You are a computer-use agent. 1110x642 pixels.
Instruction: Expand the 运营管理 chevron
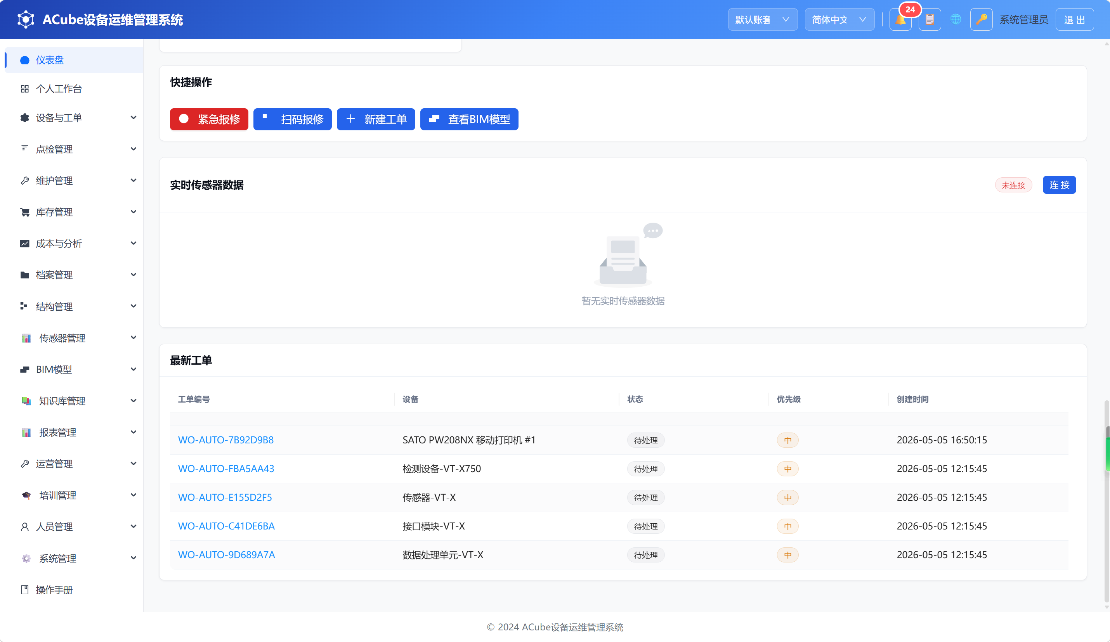(x=134, y=463)
